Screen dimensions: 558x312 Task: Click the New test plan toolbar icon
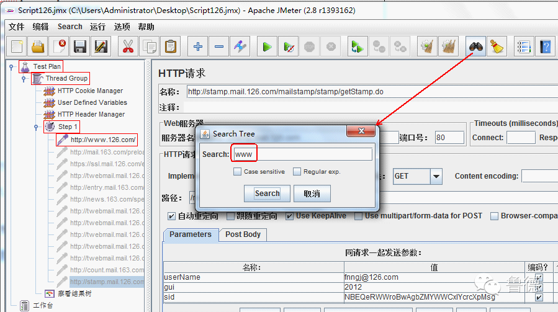pyautogui.click(x=17, y=47)
